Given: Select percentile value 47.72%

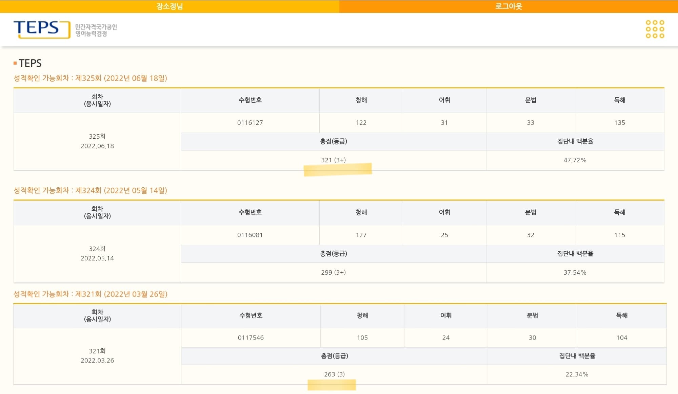Looking at the screenshot, I should [x=575, y=160].
